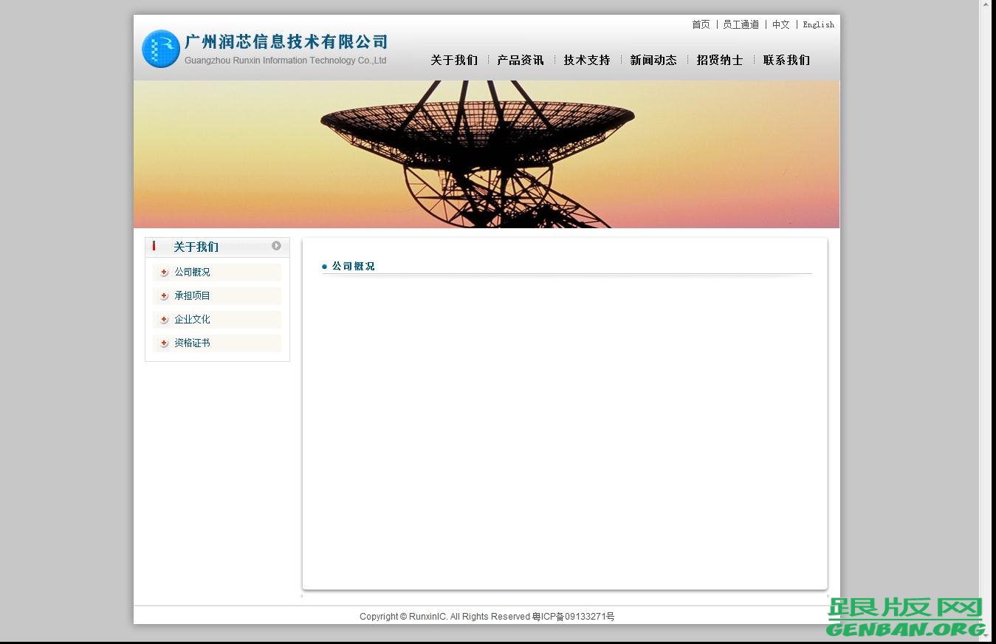Go to the 首页 homepage link
996x644 pixels.
click(700, 24)
